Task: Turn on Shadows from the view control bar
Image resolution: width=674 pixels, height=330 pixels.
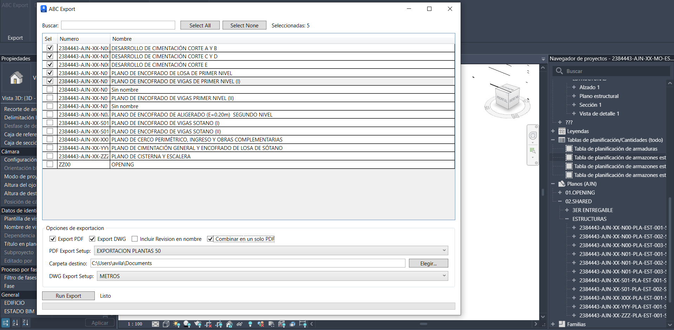Action: 187,324
